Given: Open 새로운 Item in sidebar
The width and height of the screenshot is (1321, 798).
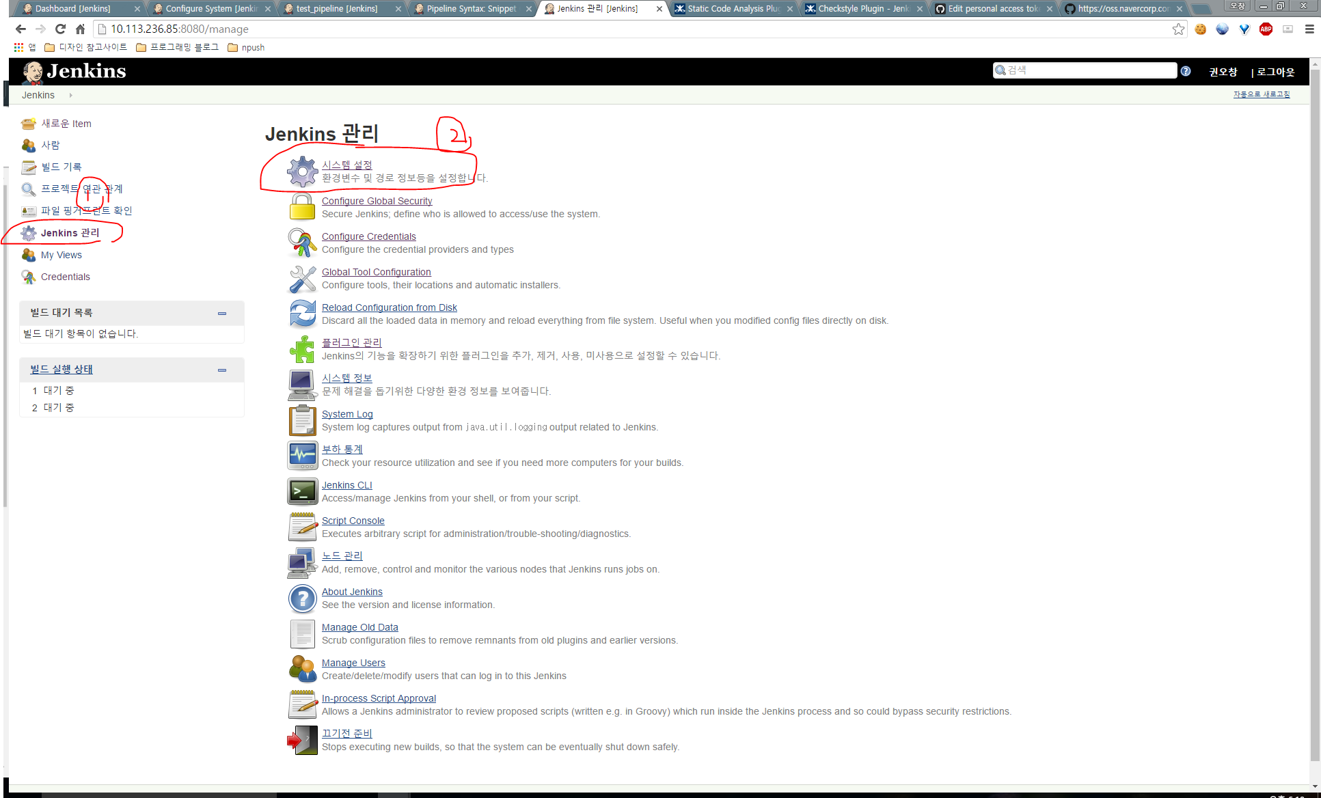Looking at the screenshot, I should pyautogui.click(x=66, y=124).
